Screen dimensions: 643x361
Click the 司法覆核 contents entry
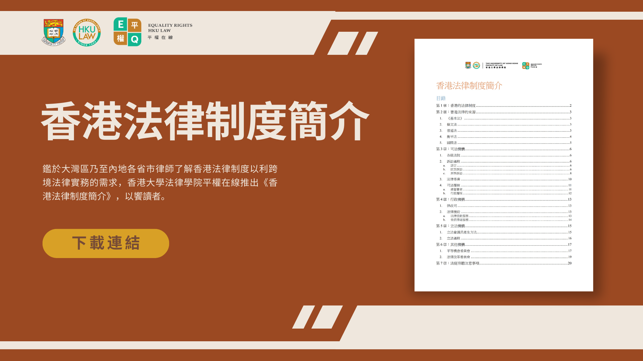pyautogui.click(x=505, y=185)
